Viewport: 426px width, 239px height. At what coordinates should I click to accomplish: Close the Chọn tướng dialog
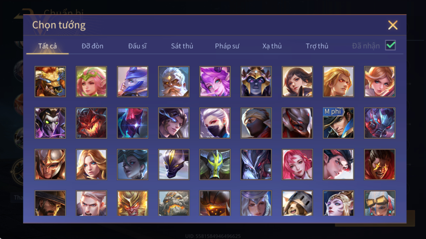393,25
